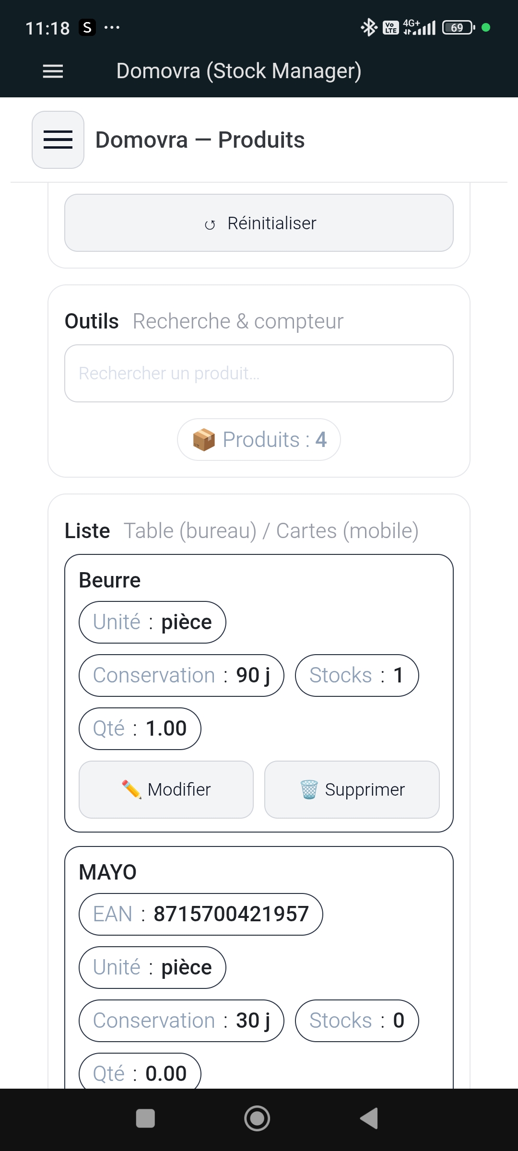
Task: Tap the Bluetooth status bar icon
Action: [x=368, y=27]
